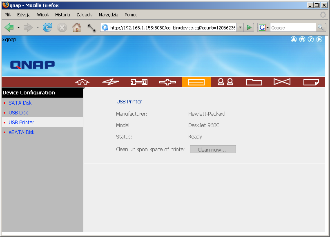This screenshot has height=237, width=330.
Task: Open the Plik menu
Action: tap(8, 15)
